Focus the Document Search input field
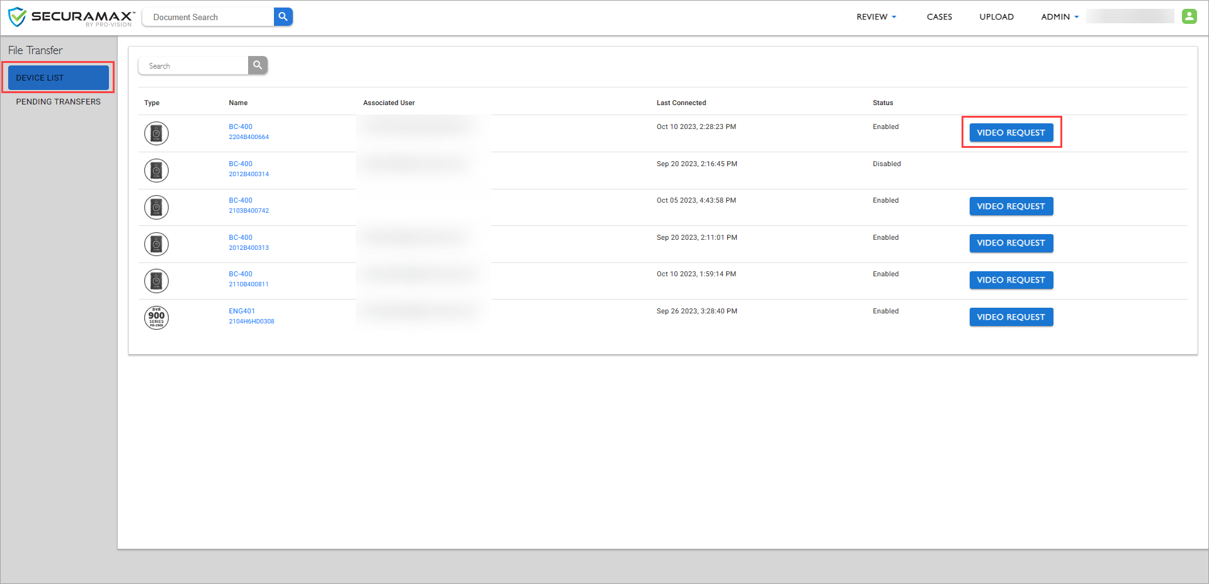 (209, 17)
